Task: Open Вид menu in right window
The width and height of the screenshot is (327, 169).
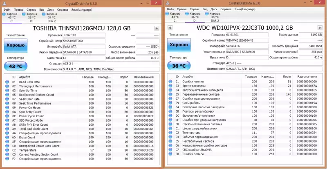Action: coord(205,9)
